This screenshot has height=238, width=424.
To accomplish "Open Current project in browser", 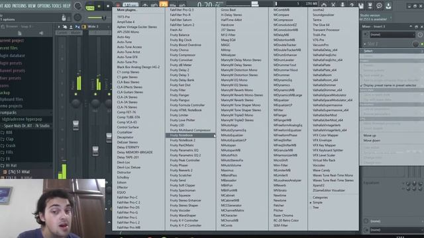I will pyautogui.click(x=12, y=40).
